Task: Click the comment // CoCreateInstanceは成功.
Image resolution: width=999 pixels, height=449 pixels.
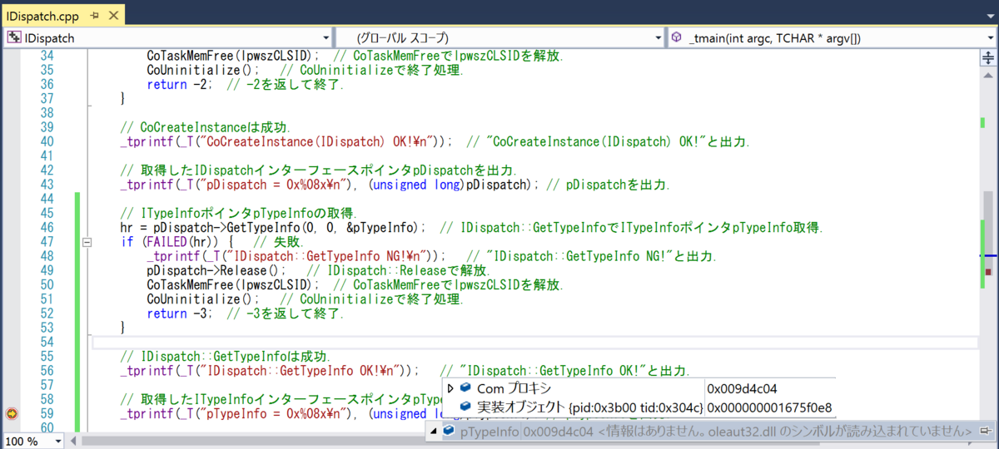Action: 206,127
